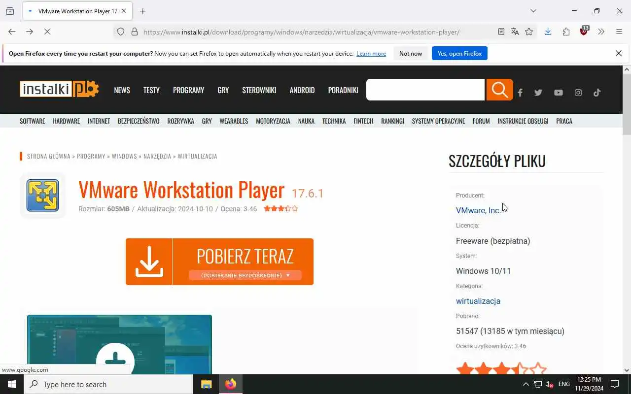This screenshot has width=631, height=394.
Task: Open the ANDROID menu item
Action: pyautogui.click(x=302, y=90)
